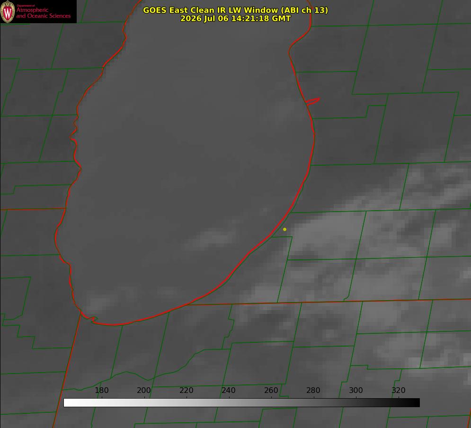Click the 200 colorbar label
The width and height of the screenshot is (471, 428).
[x=144, y=390]
